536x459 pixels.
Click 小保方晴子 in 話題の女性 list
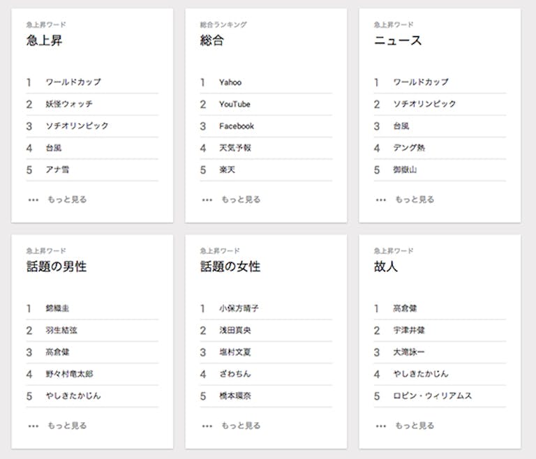pyautogui.click(x=239, y=308)
